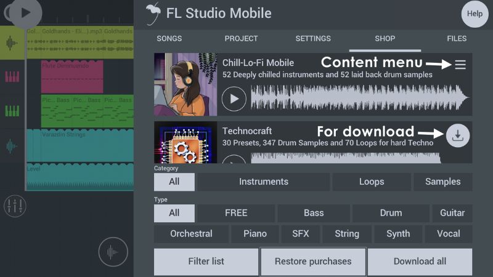The image size is (493, 277).
Task: Filter type by SFX
Action: [x=301, y=234]
